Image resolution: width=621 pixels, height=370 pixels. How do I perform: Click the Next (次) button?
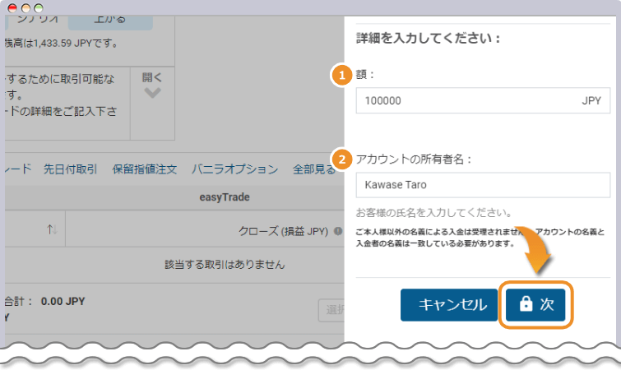[x=535, y=305]
